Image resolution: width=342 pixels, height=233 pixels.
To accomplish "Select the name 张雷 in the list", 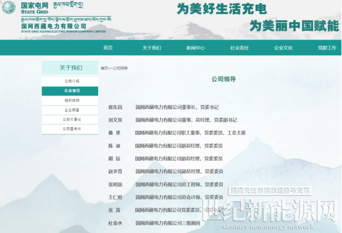I will (114, 210).
